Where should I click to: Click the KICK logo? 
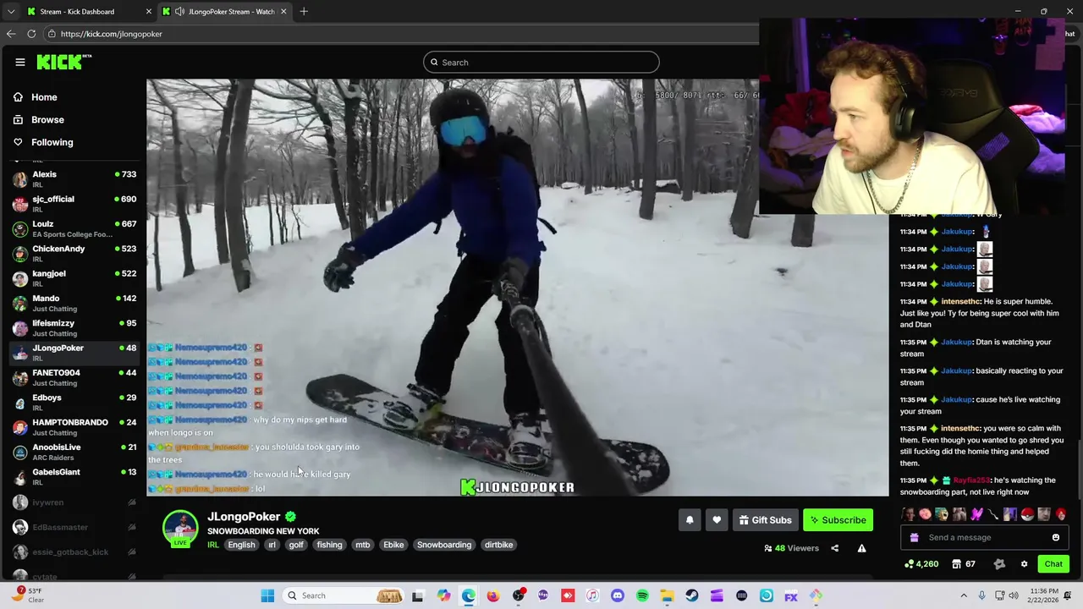[x=63, y=62]
